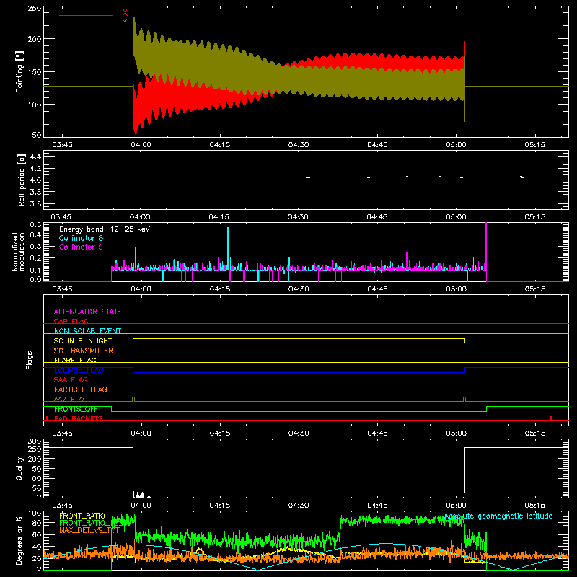
Task: Click the 200 value on Pointing axis
Action: coord(35,39)
